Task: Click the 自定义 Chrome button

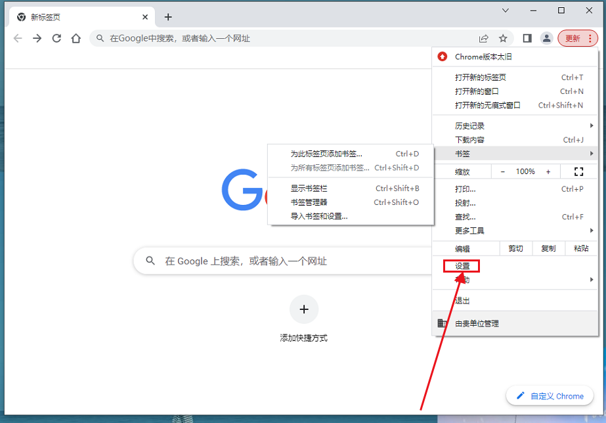Action: pos(550,396)
